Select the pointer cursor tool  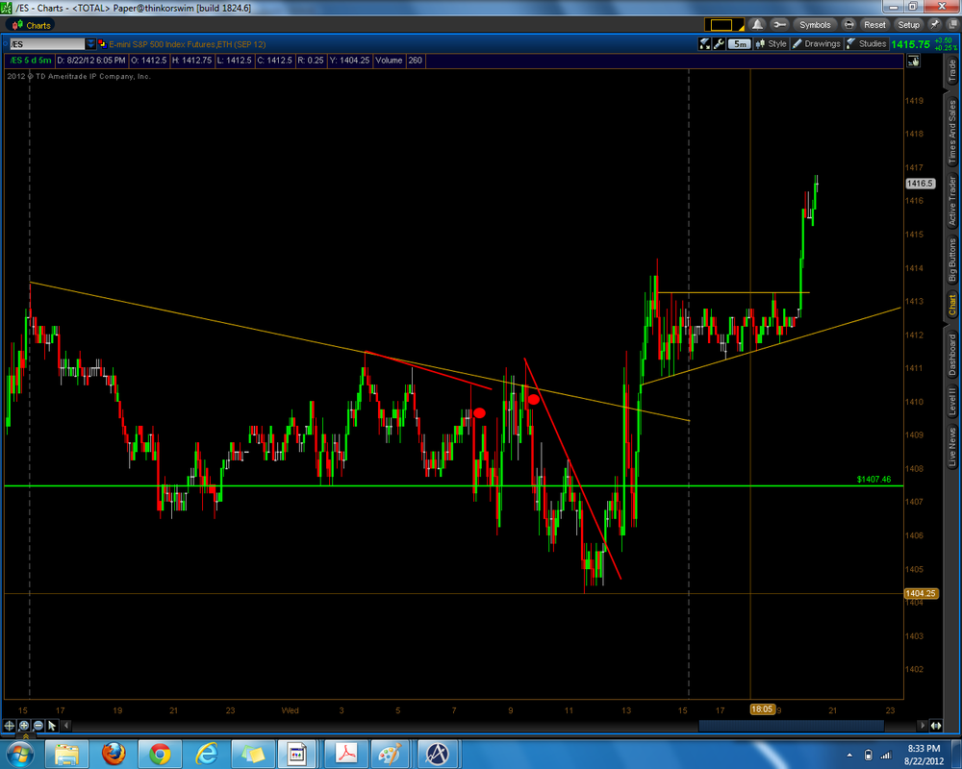52,726
